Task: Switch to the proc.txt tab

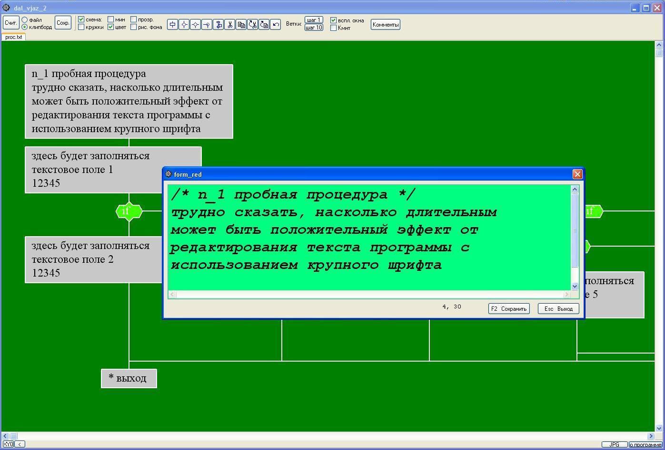Action: (x=13, y=37)
